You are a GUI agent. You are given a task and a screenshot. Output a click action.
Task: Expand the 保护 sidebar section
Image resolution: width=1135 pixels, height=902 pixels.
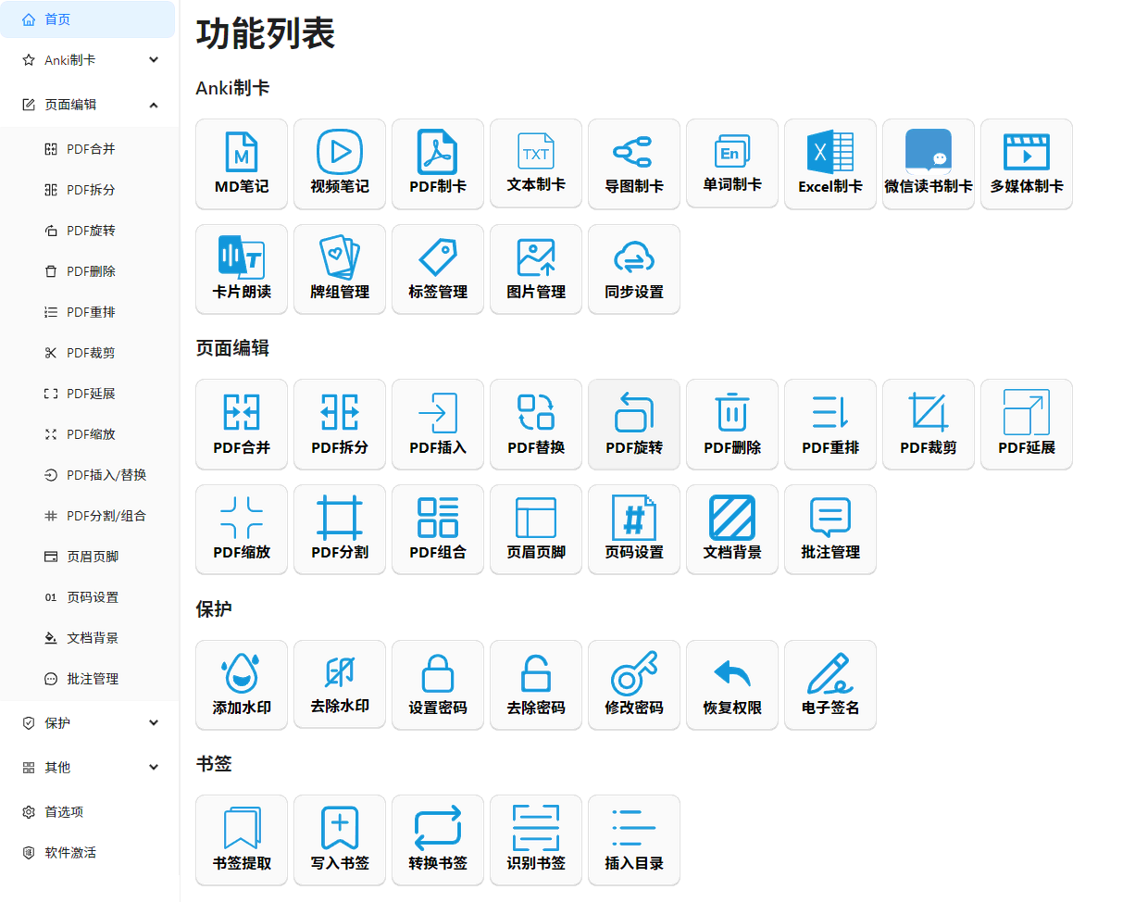88,723
